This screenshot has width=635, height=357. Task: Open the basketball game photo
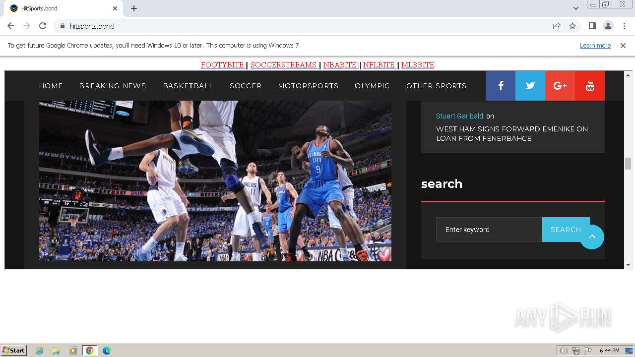pos(215,181)
